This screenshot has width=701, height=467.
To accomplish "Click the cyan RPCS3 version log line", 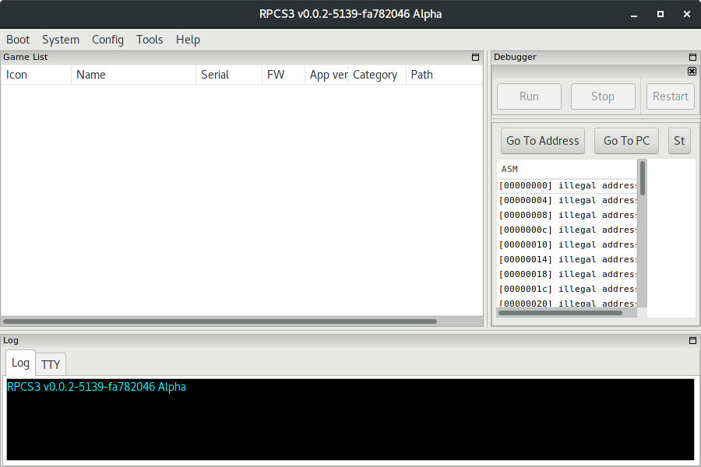I will (97, 387).
